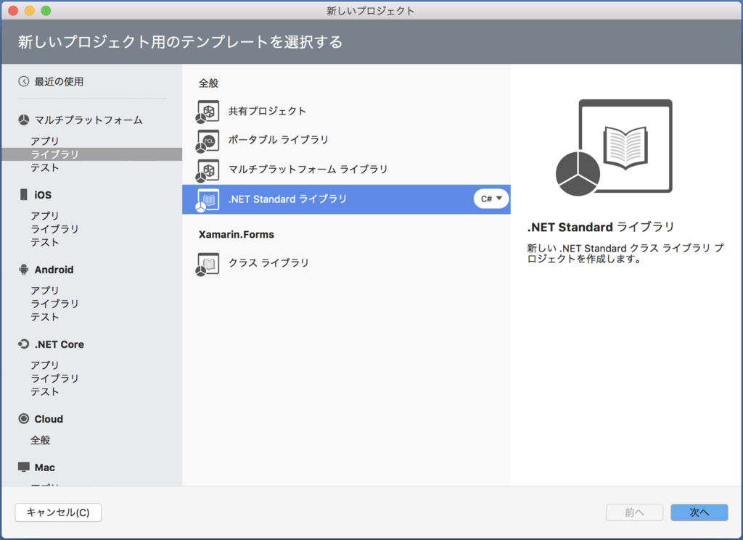The height and width of the screenshot is (540, 743).
Task: Select アプリ under マルチプラットフォーム
Action: click(45, 141)
